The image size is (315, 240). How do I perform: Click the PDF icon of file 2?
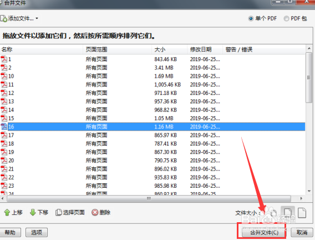[x=4, y=68]
